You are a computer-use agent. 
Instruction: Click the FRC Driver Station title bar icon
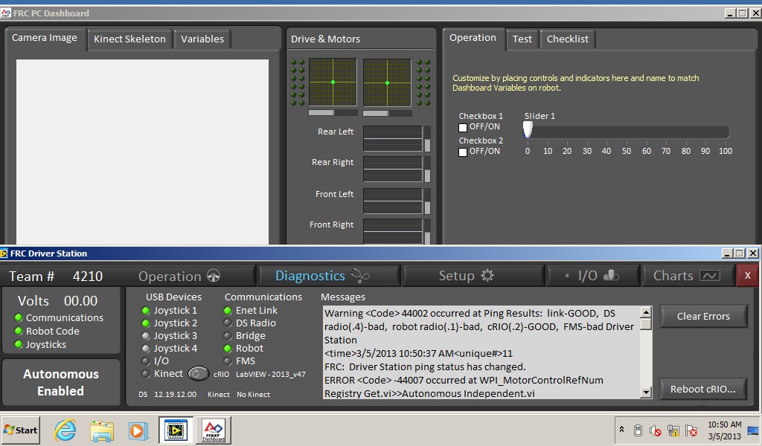coord(4,253)
